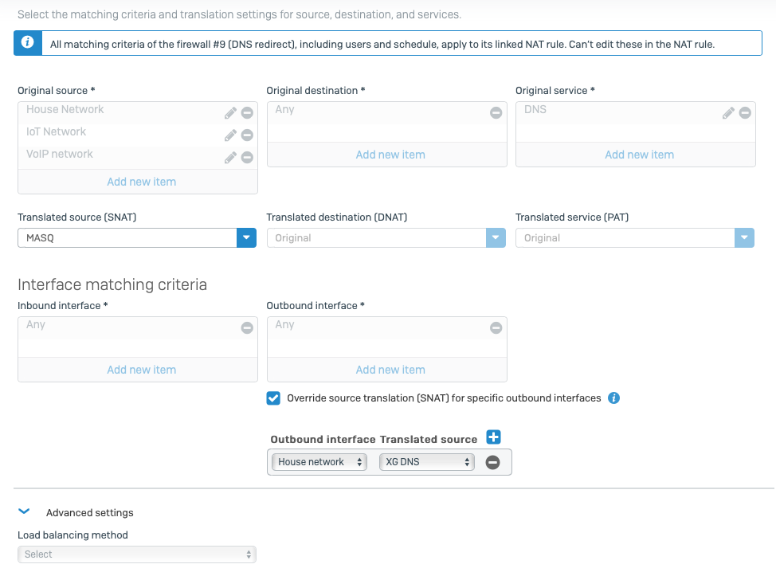Screen dimensions: 776x572
Task: Remove Any from inbound interface list
Action: (x=247, y=328)
